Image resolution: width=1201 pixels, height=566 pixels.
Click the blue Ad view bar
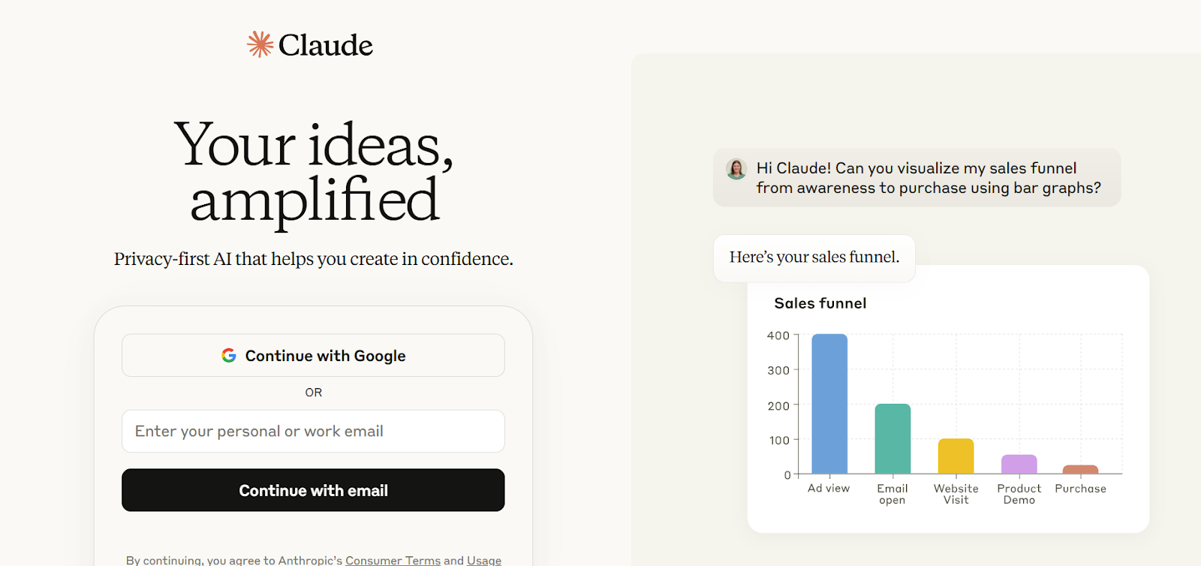pos(829,404)
